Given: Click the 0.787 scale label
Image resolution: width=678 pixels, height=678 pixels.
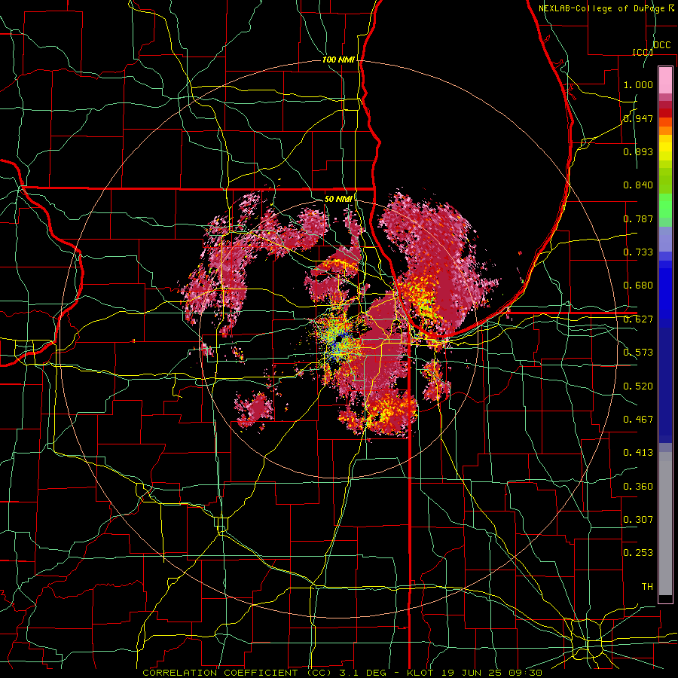Looking at the screenshot, I should (638, 218).
